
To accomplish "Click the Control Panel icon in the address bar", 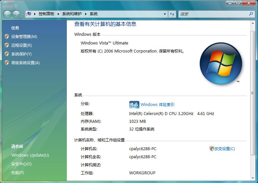I will 29,14.
